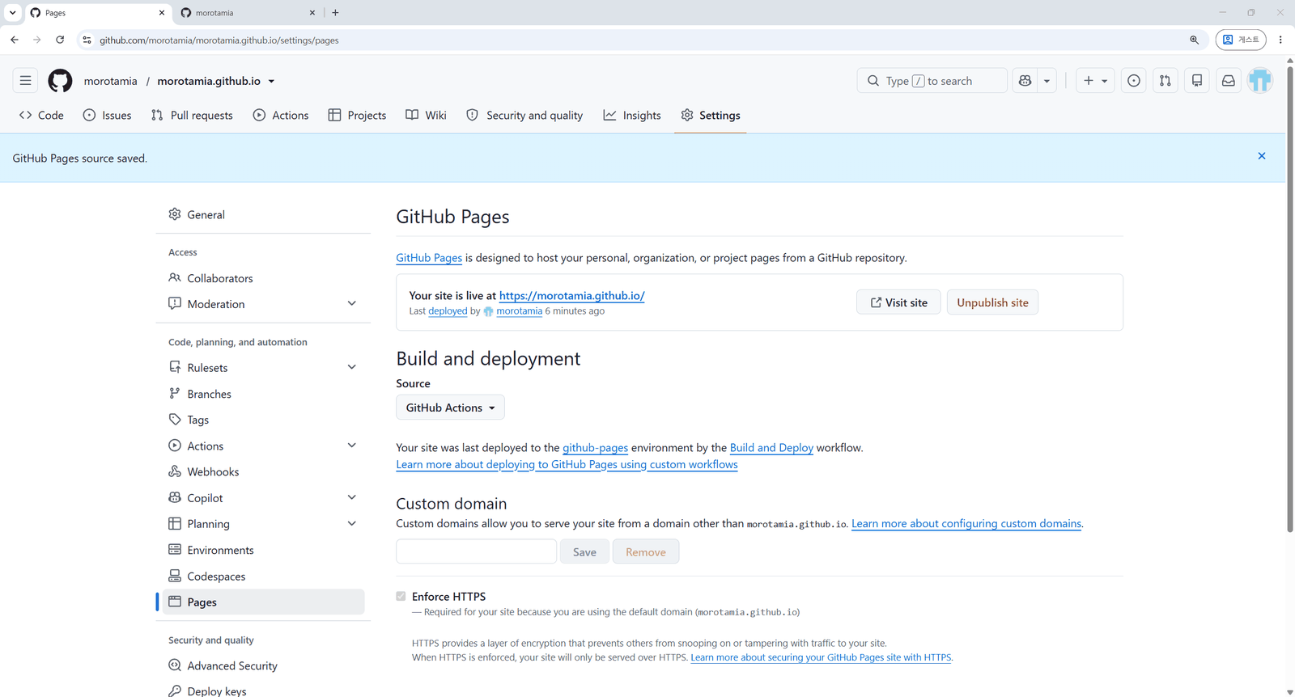Expand the Moderation settings section
Viewport: 1295px width, 697px height.
352,304
